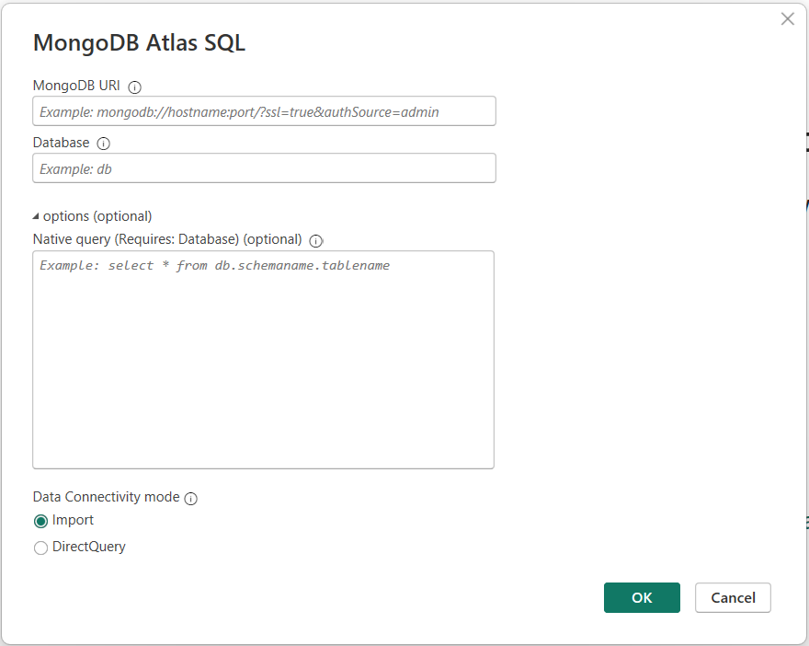Click inside the Database input field

click(x=264, y=167)
